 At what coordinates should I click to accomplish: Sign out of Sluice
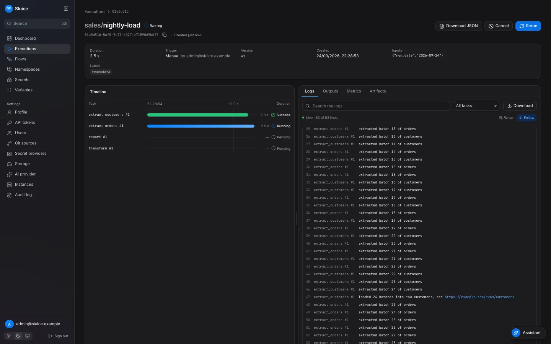coord(58,336)
